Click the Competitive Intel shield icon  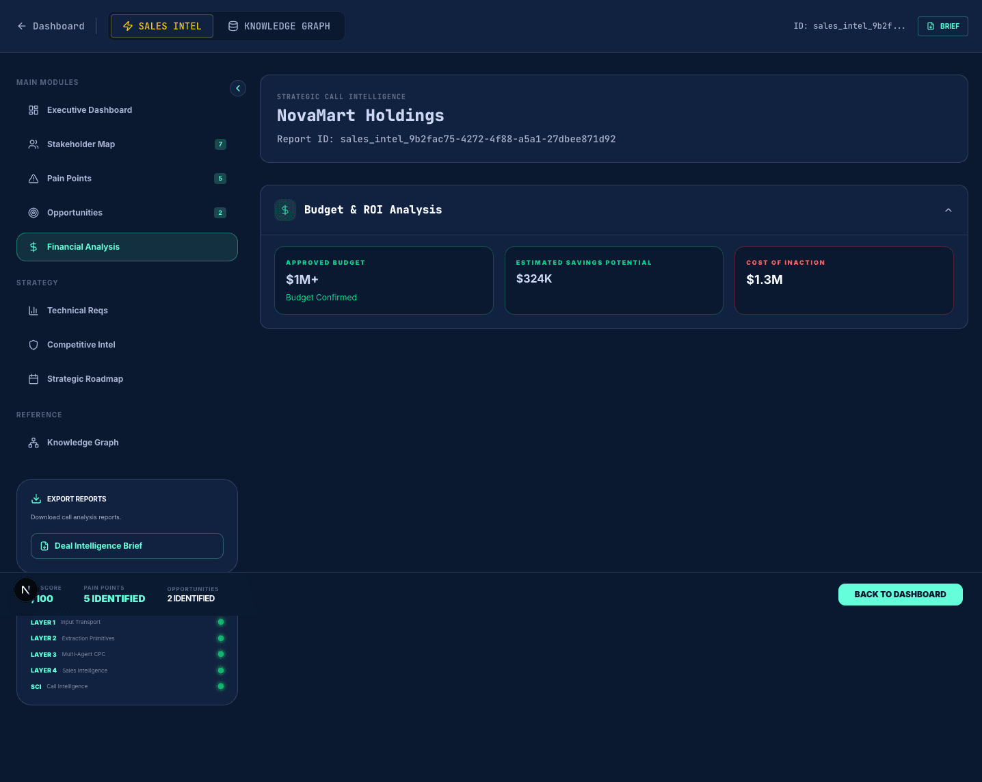(x=34, y=345)
